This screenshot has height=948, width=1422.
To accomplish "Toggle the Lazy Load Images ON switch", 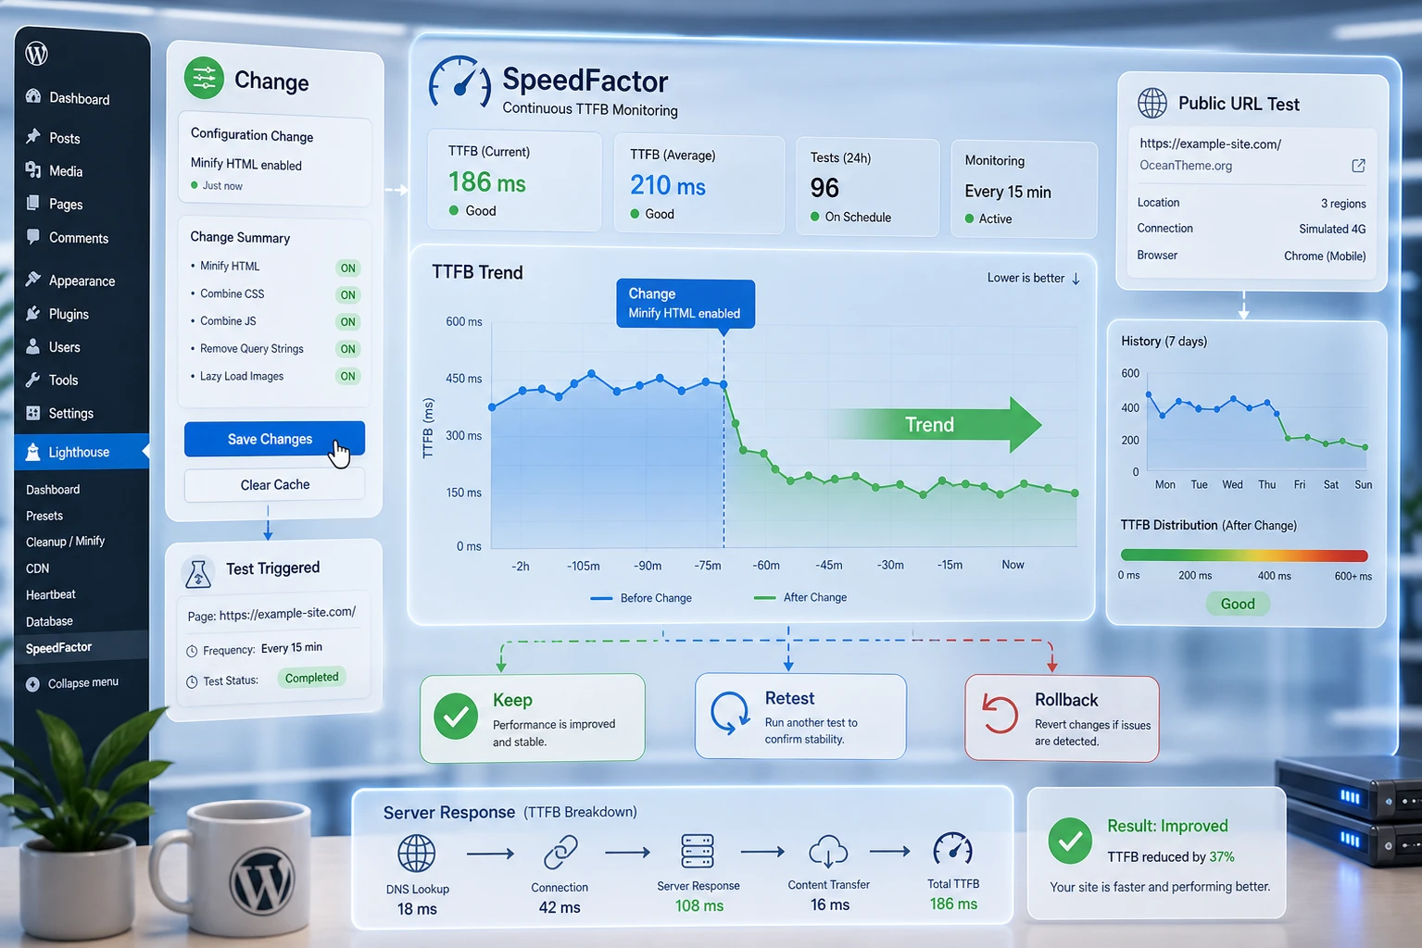I will 347,376.
